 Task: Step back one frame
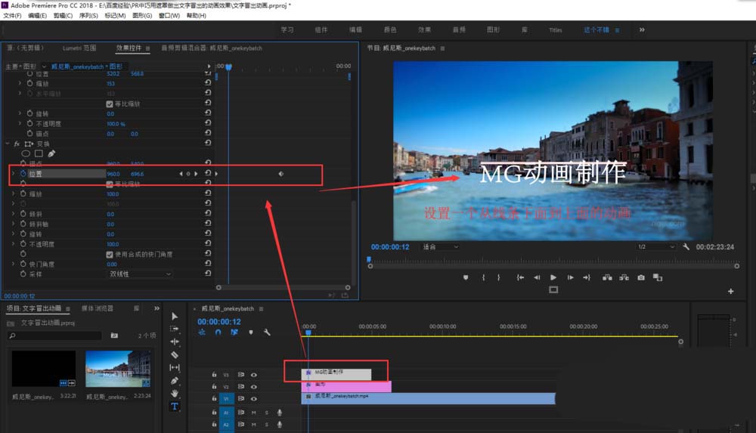coord(537,277)
